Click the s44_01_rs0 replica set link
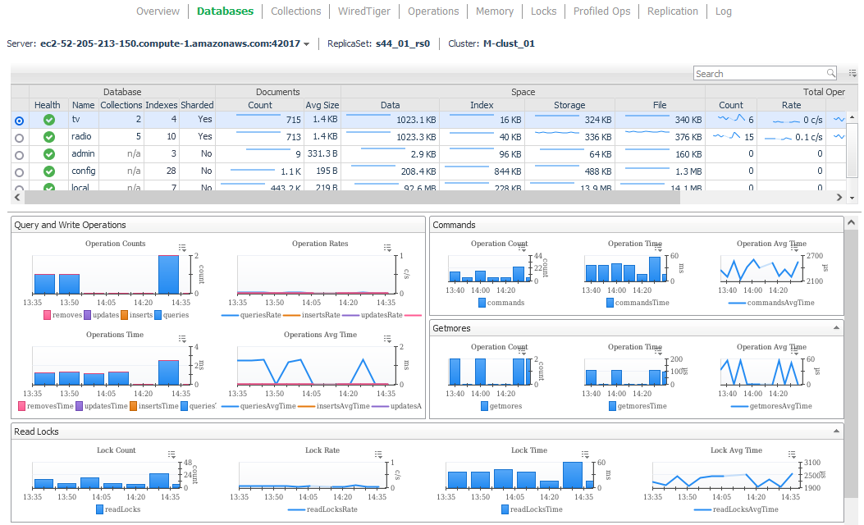The image size is (864, 525). click(x=403, y=44)
